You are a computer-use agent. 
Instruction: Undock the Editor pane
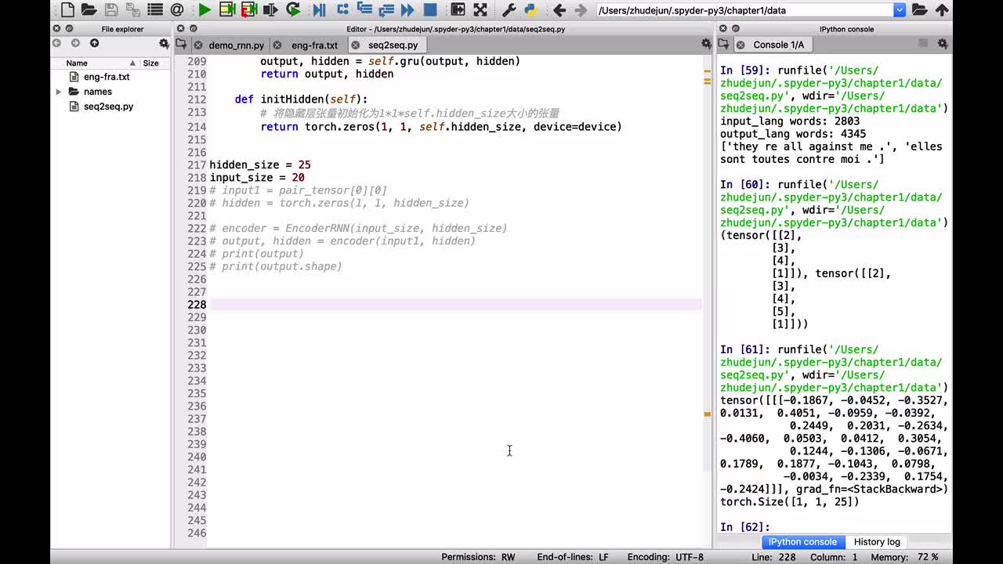coord(193,28)
